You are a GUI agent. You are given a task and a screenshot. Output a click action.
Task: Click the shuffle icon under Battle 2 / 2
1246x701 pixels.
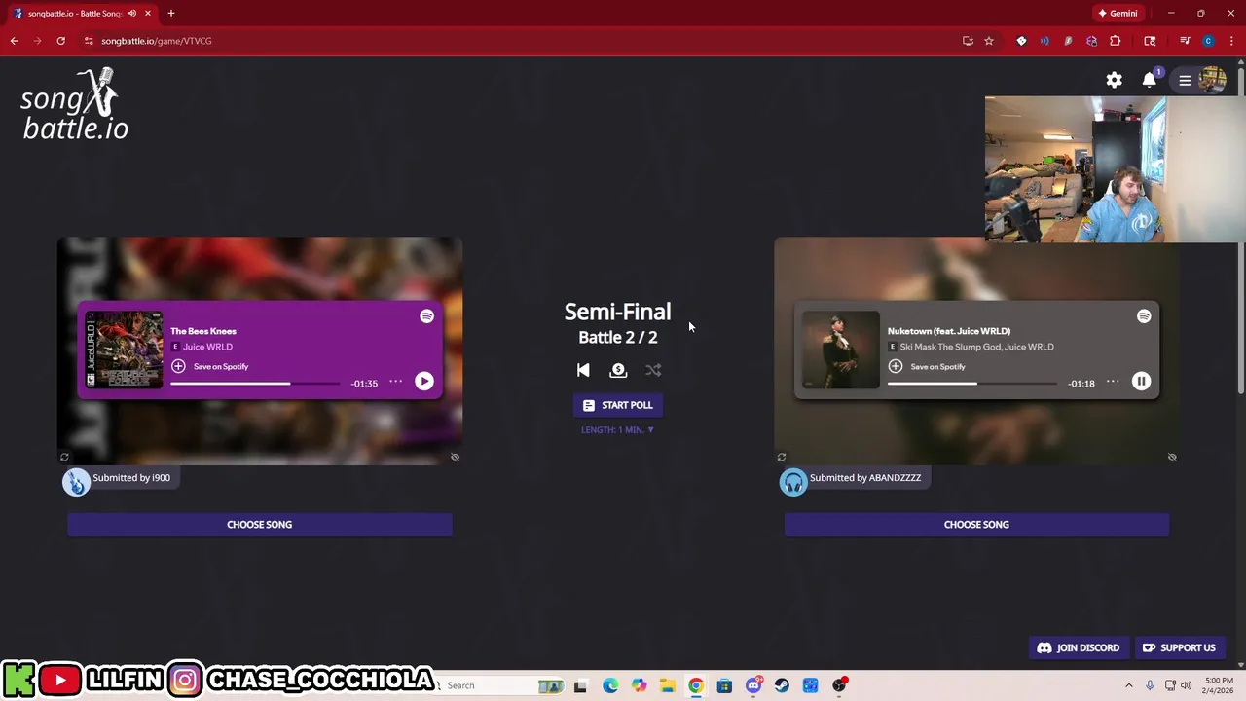[653, 370]
